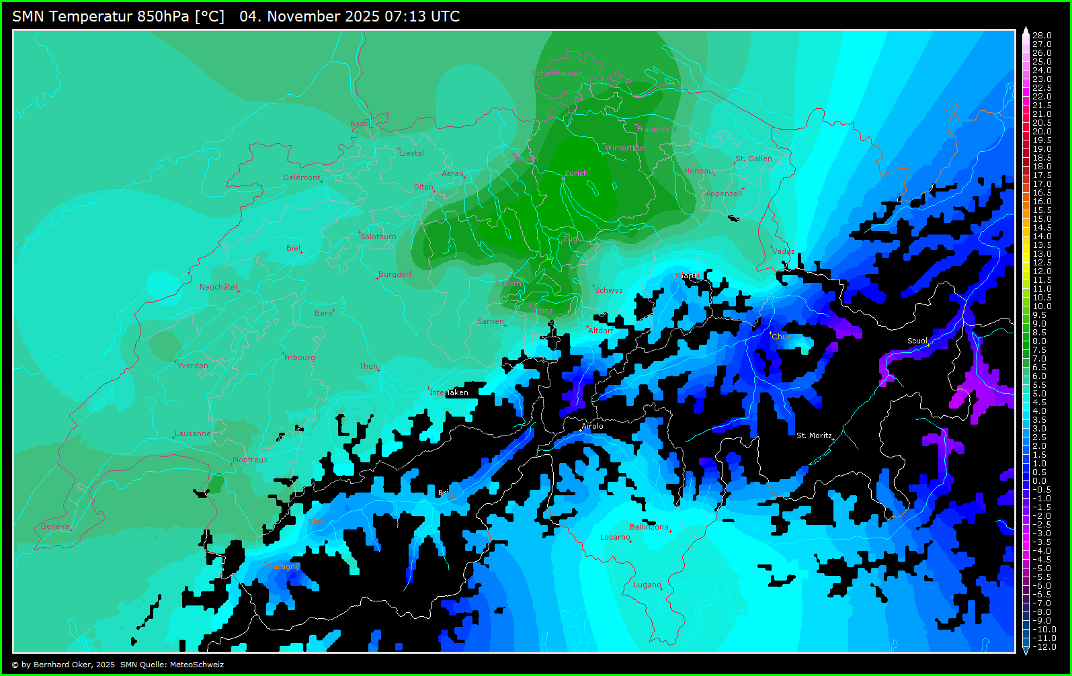This screenshot has width=1072, height=676.
Task: Click the SMN Temperatur 850hPa title
Action: 118,16
